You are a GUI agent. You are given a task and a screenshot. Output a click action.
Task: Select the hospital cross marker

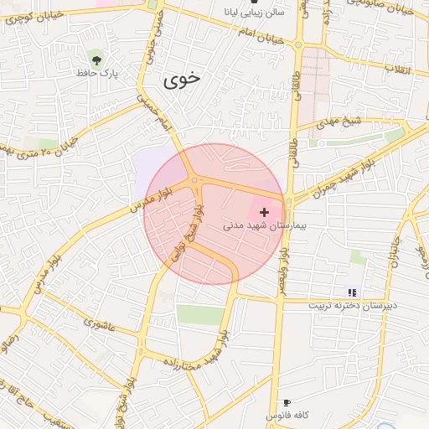click(x=264, y=213)
